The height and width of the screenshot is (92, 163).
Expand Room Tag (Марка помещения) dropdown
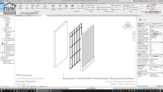pos(109,9)
